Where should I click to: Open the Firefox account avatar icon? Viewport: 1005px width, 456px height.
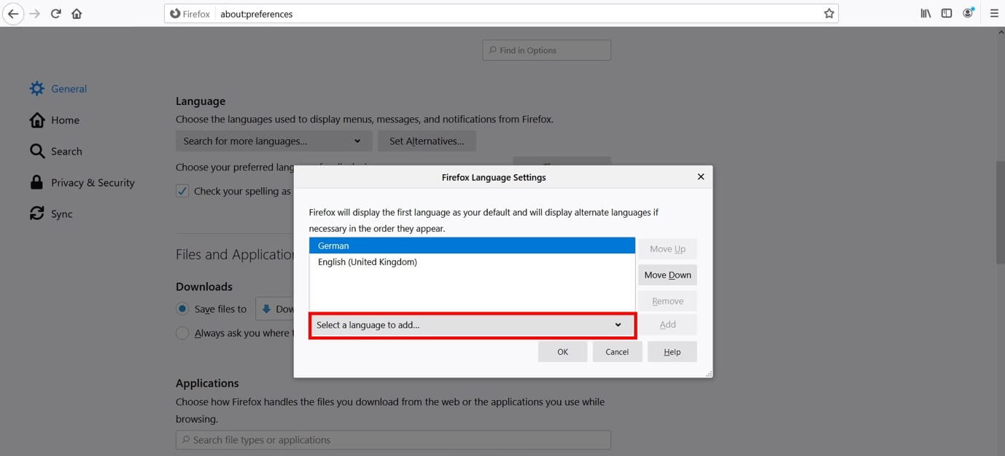(x=969, y=13)
